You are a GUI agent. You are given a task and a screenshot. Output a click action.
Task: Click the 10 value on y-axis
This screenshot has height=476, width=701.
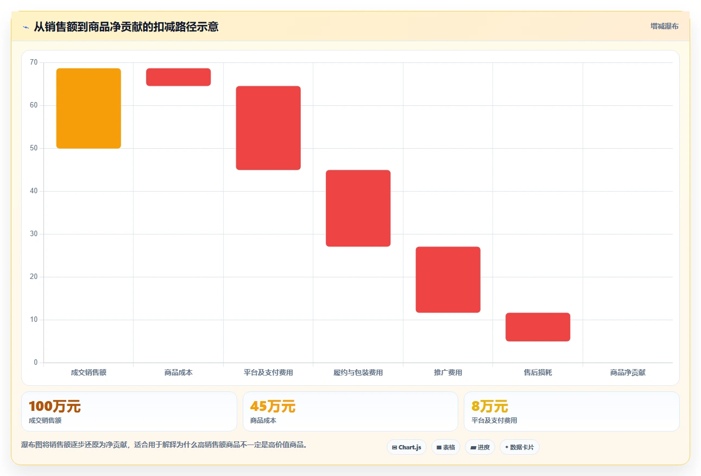34,320
